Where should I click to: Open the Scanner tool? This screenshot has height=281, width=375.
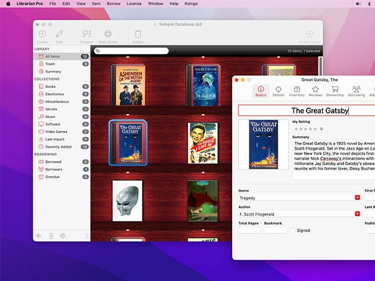[x=86, y=34]
